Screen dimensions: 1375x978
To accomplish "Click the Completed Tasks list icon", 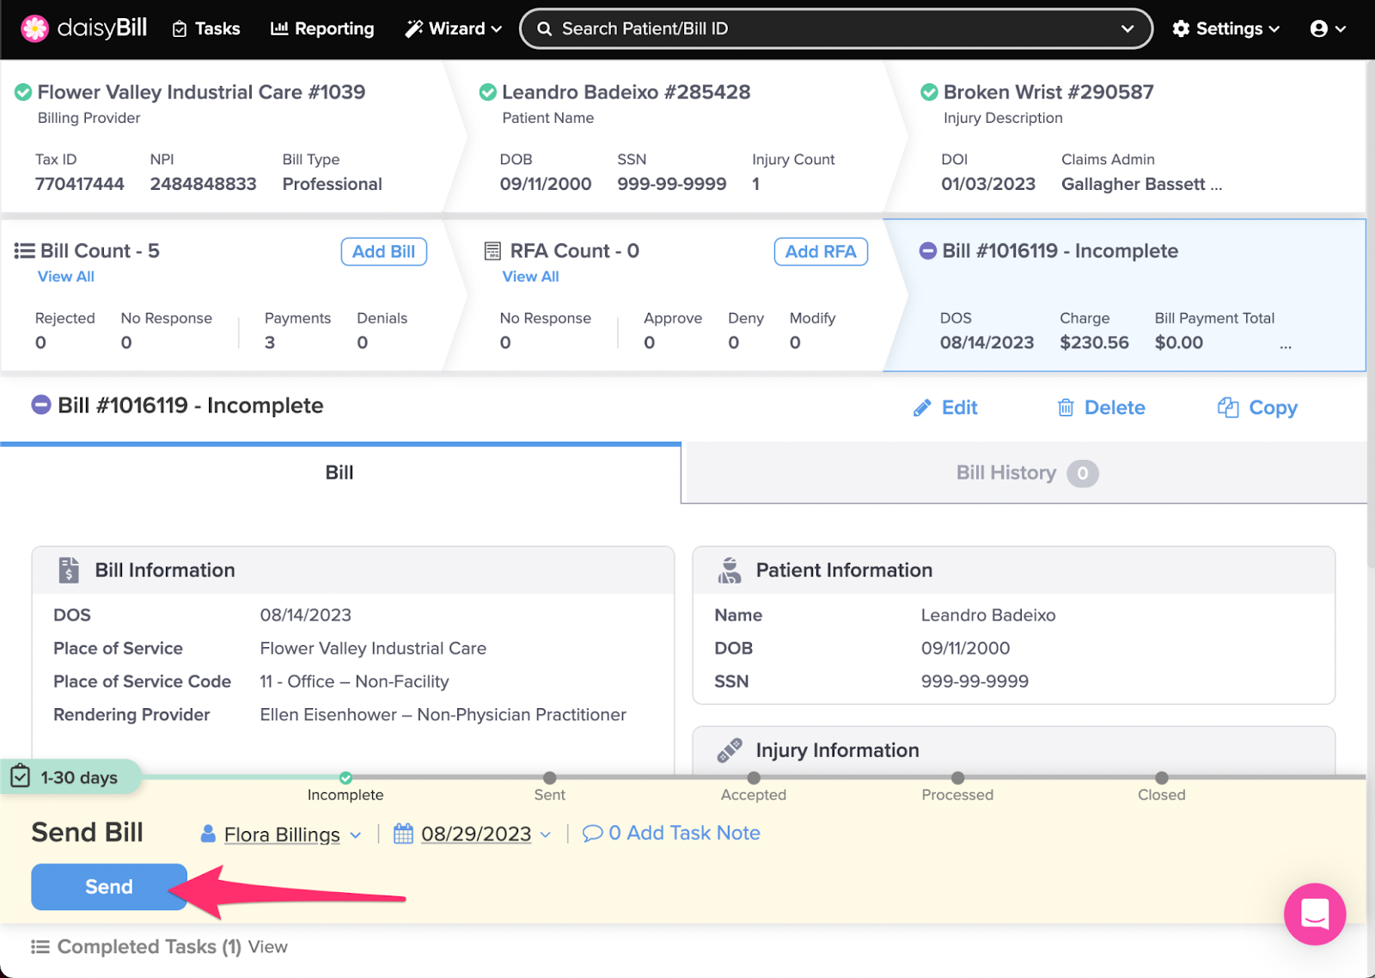I will pyautogui.click(x=40, y=947).
